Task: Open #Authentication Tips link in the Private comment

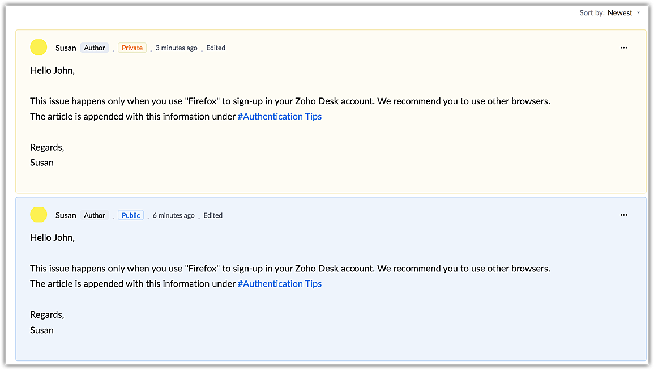Action: point(280,117)
